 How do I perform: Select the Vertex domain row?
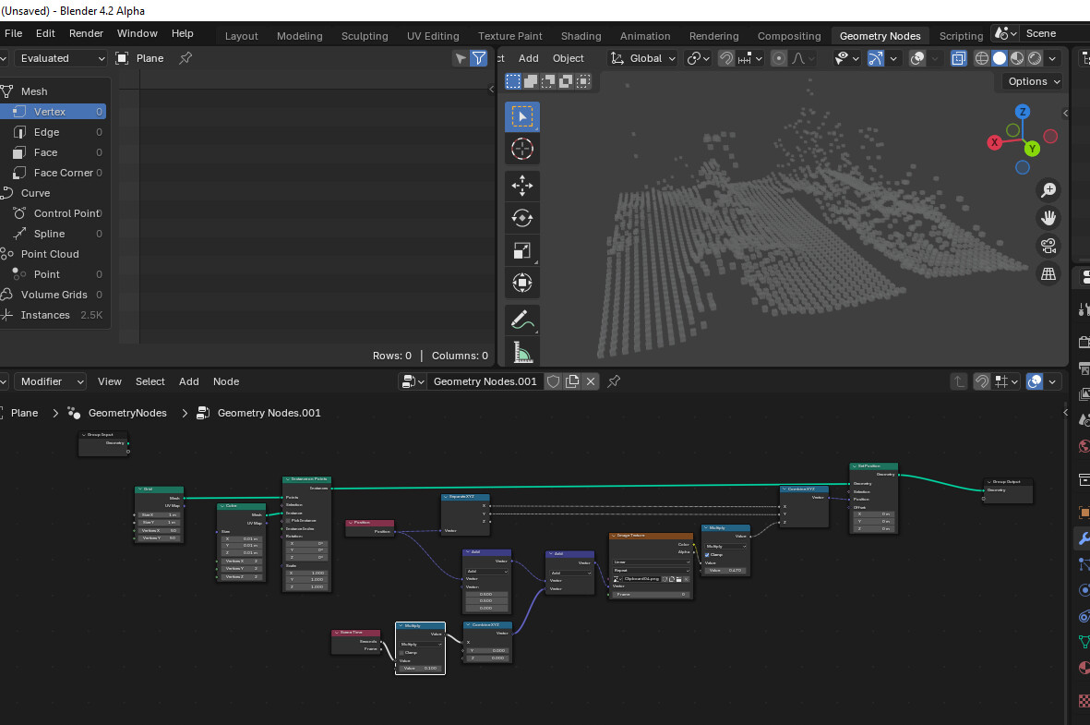point(54,112)
